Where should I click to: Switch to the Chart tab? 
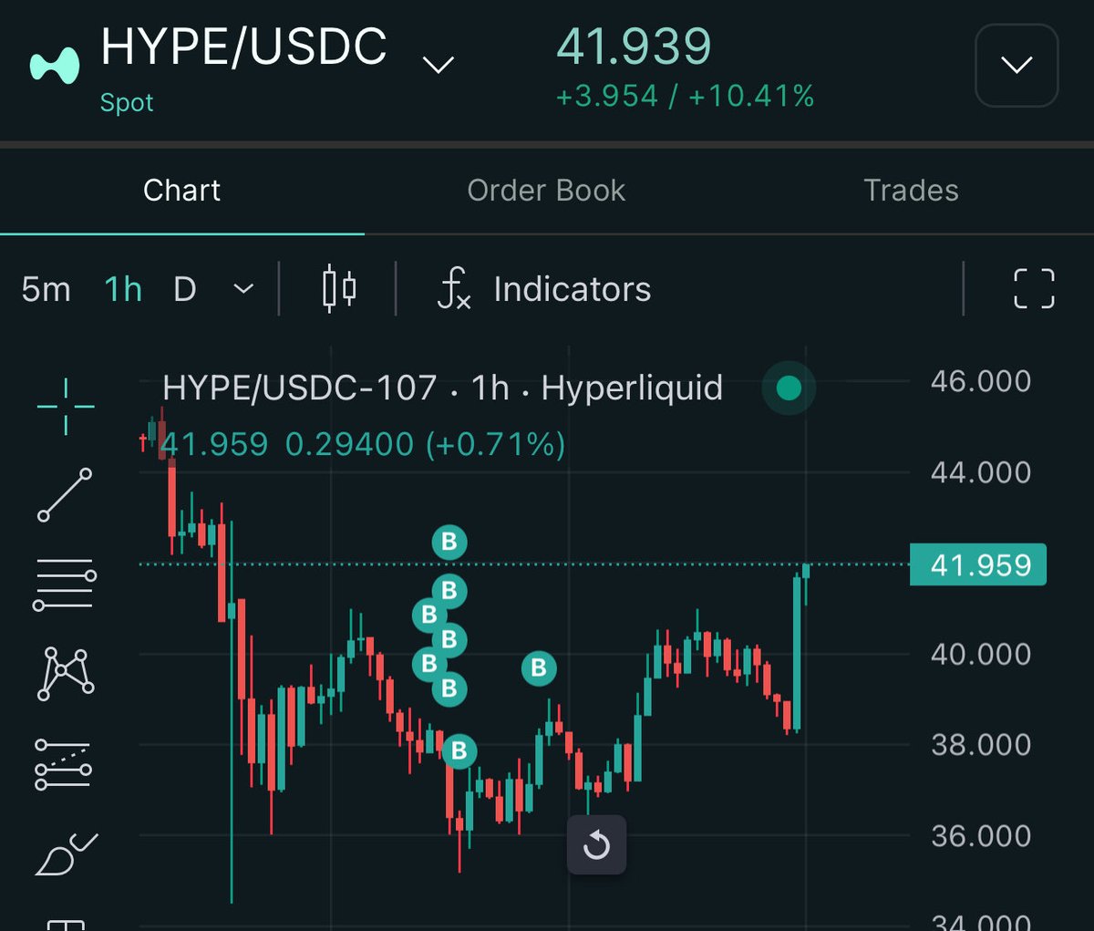coord(181,190)
